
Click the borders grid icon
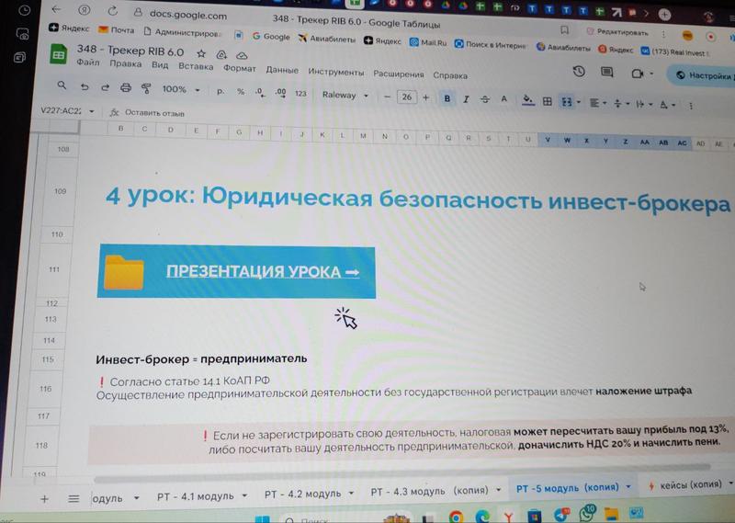[548, 100]
